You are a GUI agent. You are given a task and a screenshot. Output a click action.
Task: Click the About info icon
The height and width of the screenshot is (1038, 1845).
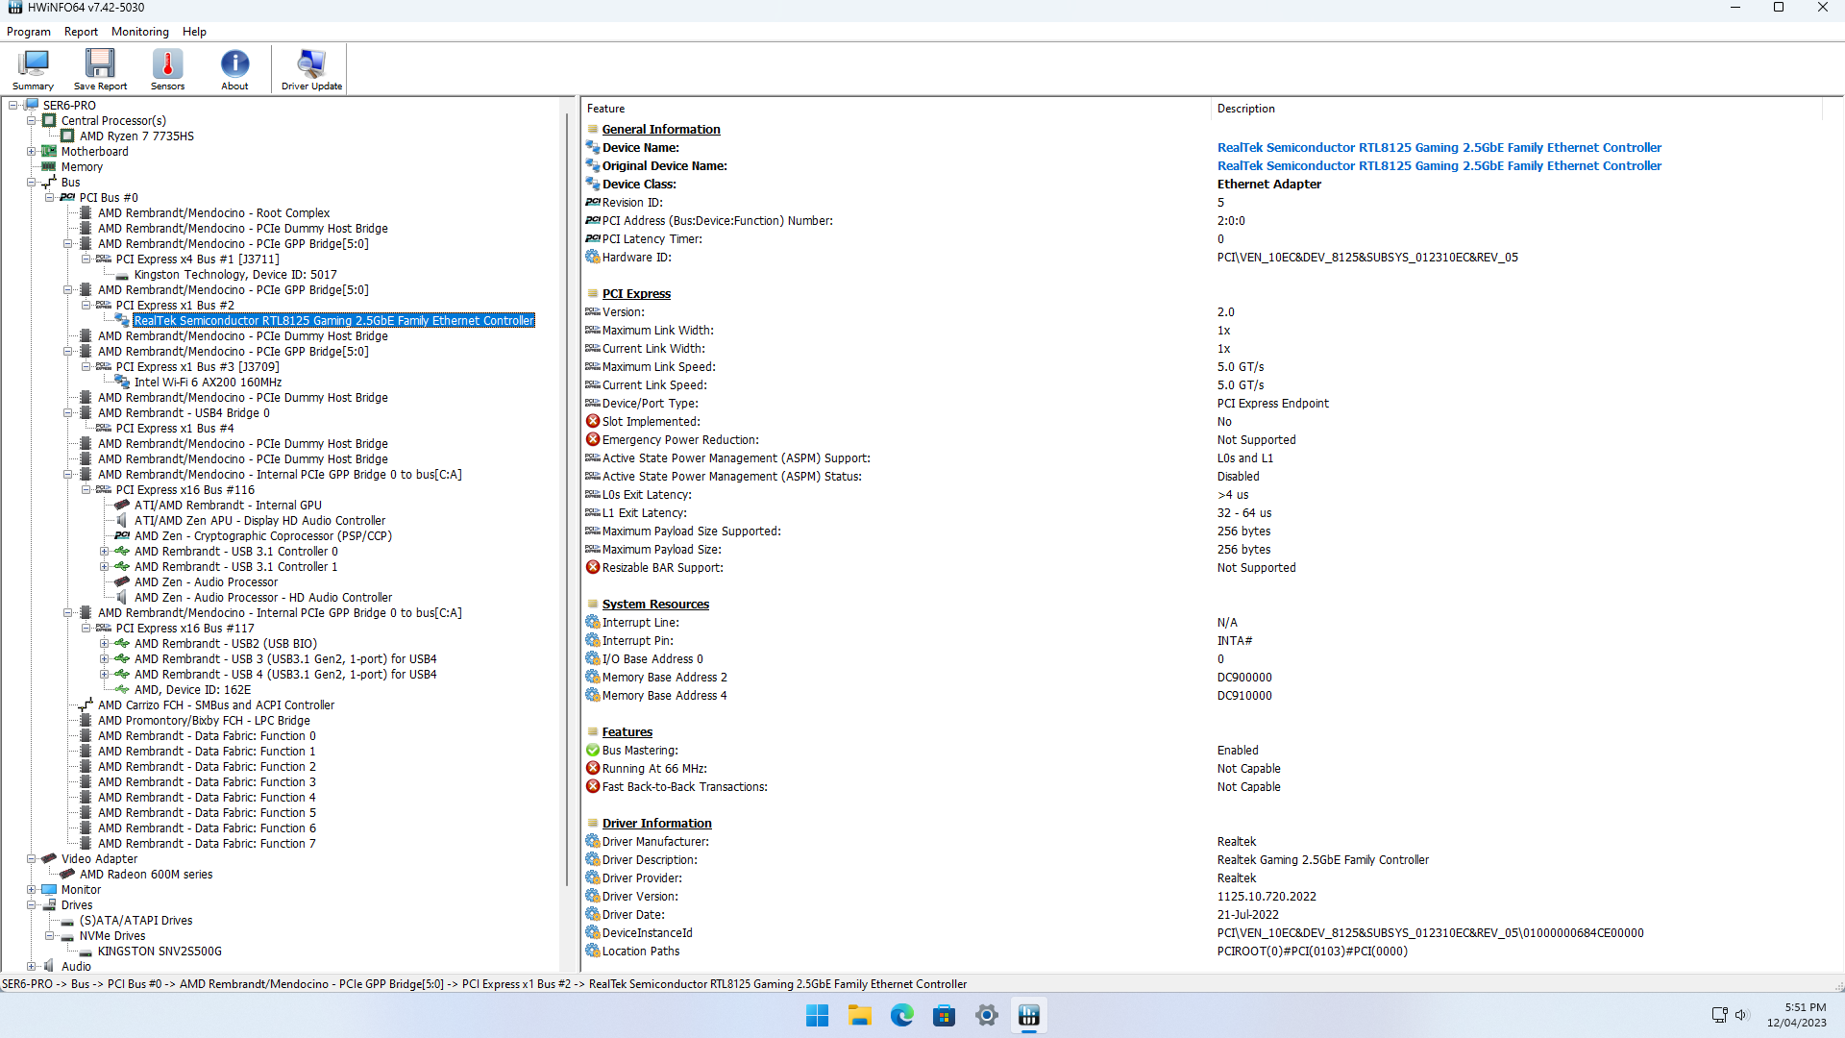(234, 69)
